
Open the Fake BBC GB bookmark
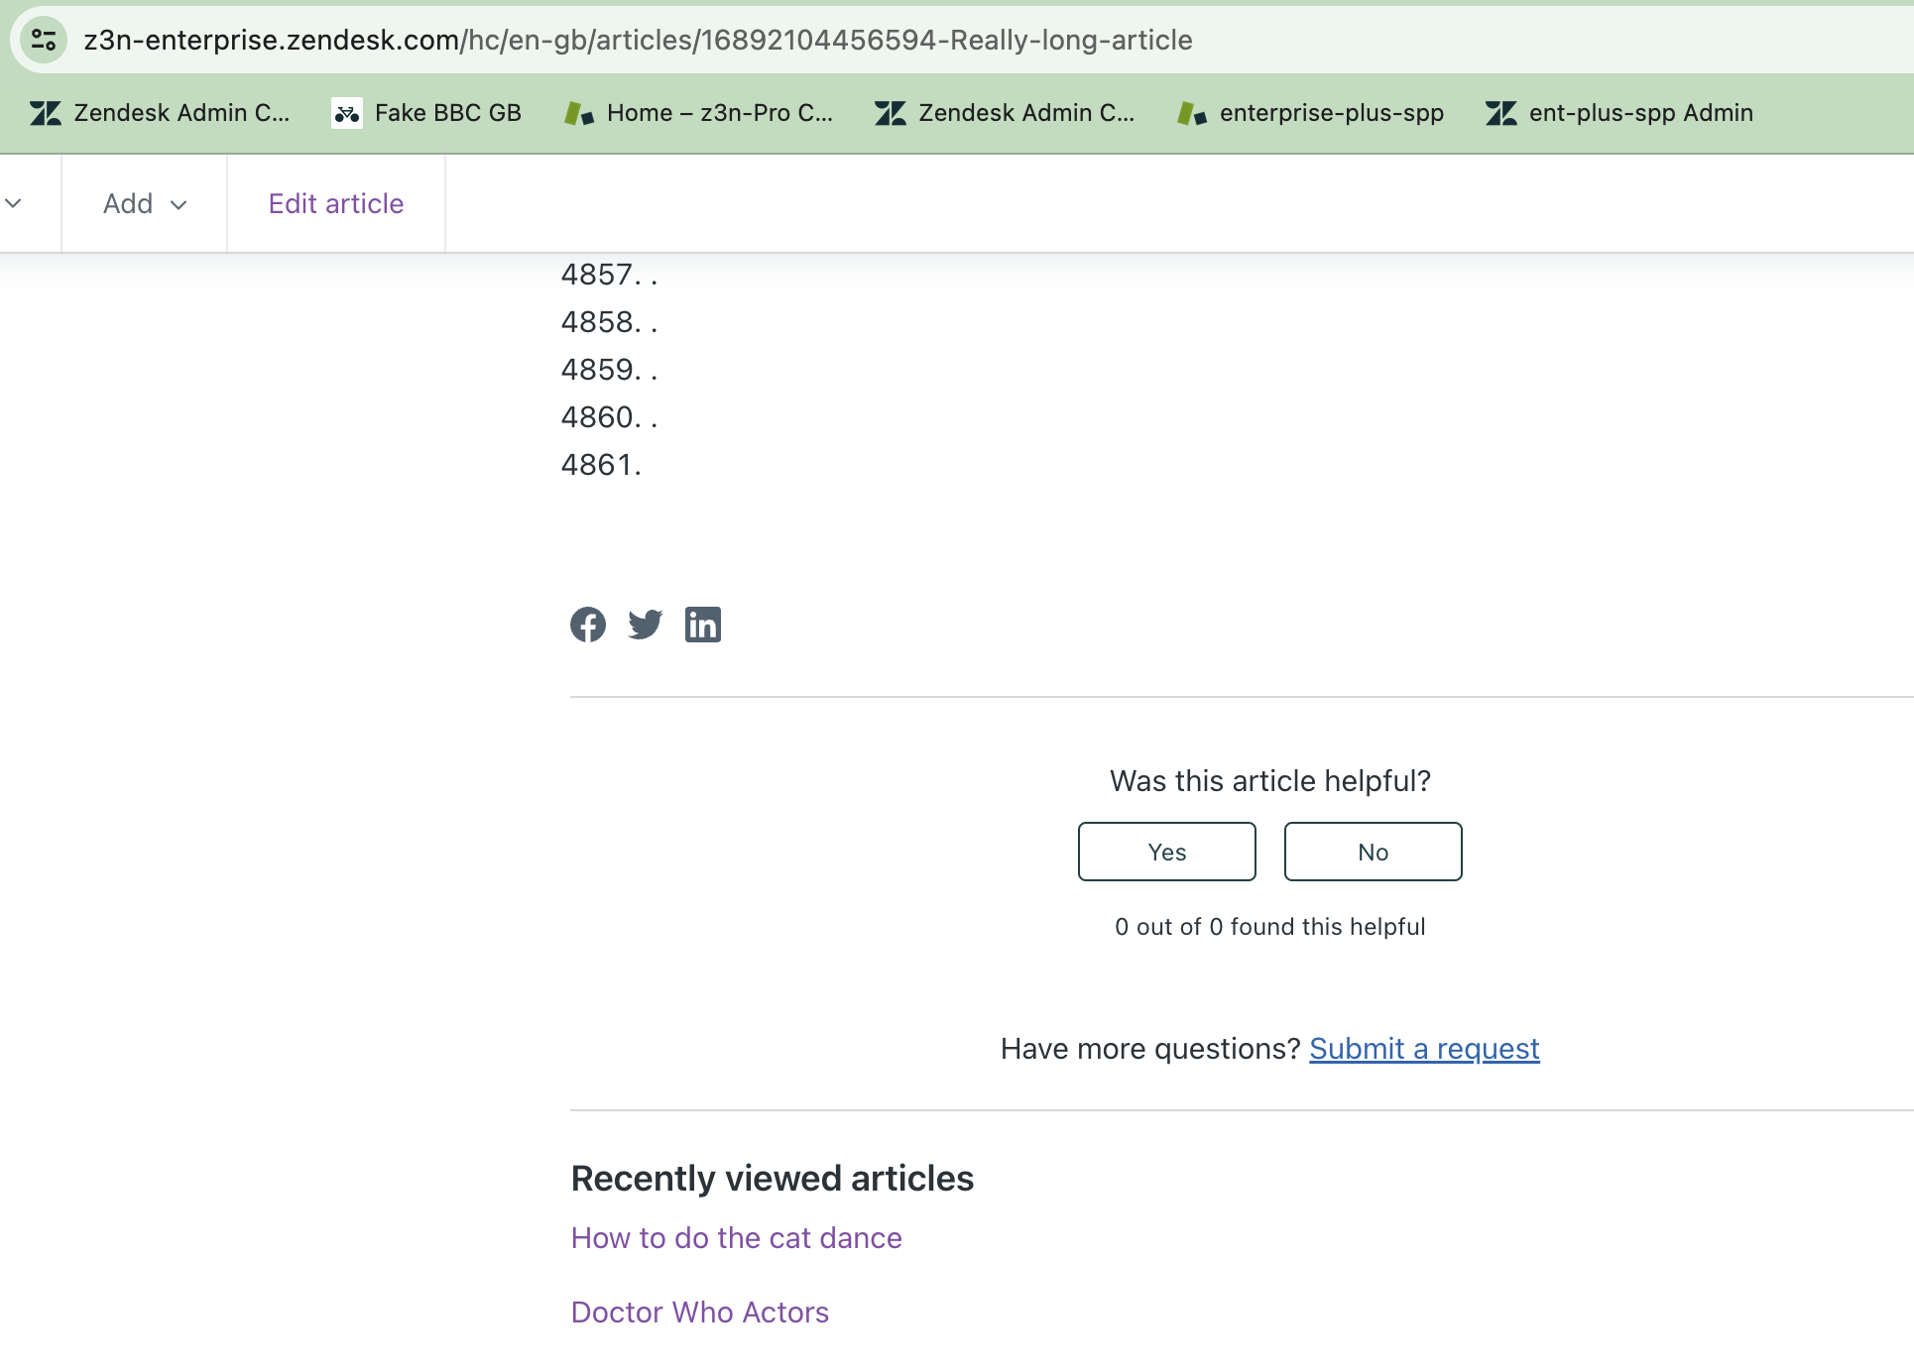point(426,112)
